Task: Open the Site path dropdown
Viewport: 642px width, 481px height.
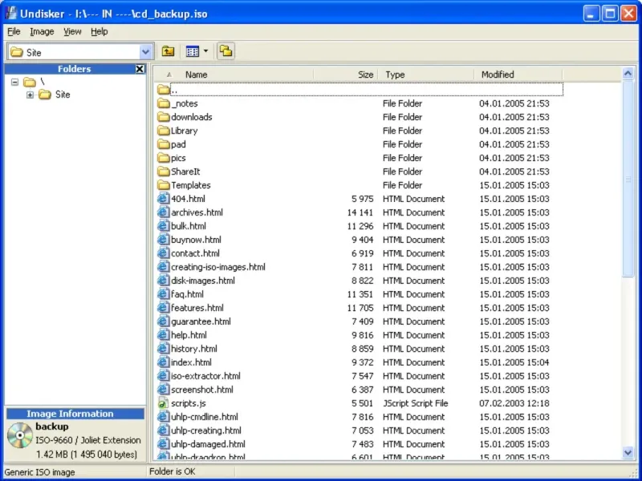Action: [145, 52]
